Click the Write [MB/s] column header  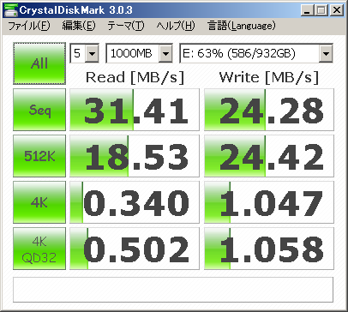[x=268, y=77]
